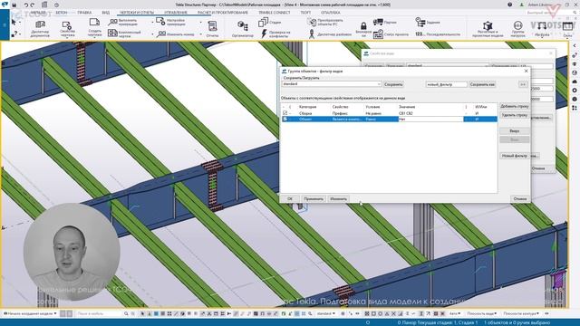Open the ВИД ribbon tab
This screenshot has width=580, height=326.
pyautogui.click(x=105, y=13)
